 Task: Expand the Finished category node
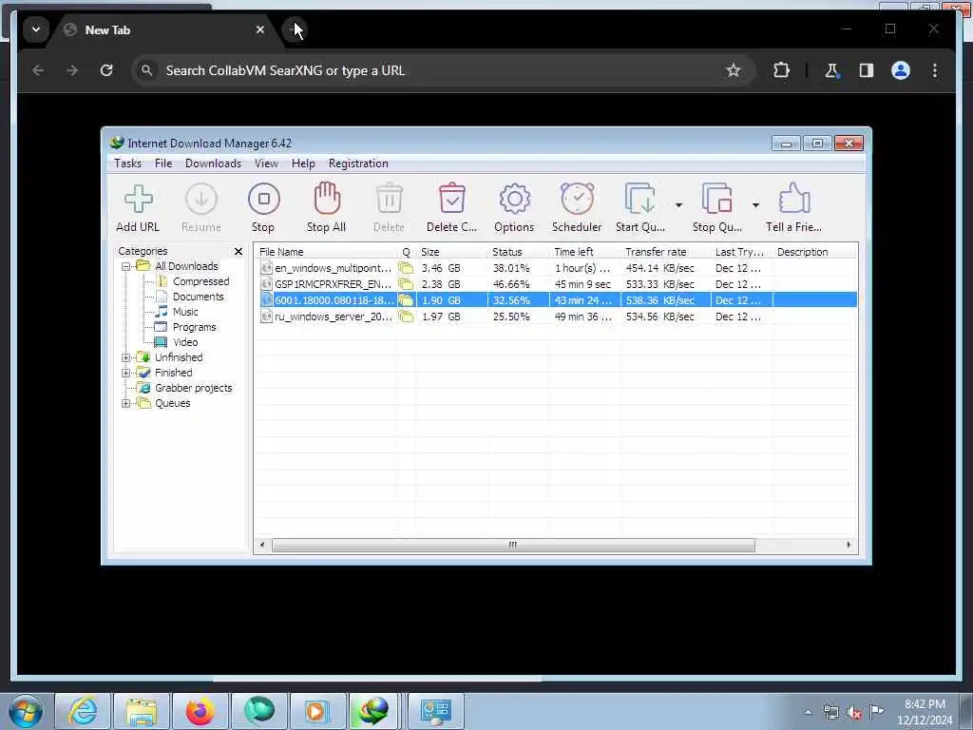point(126,373)
